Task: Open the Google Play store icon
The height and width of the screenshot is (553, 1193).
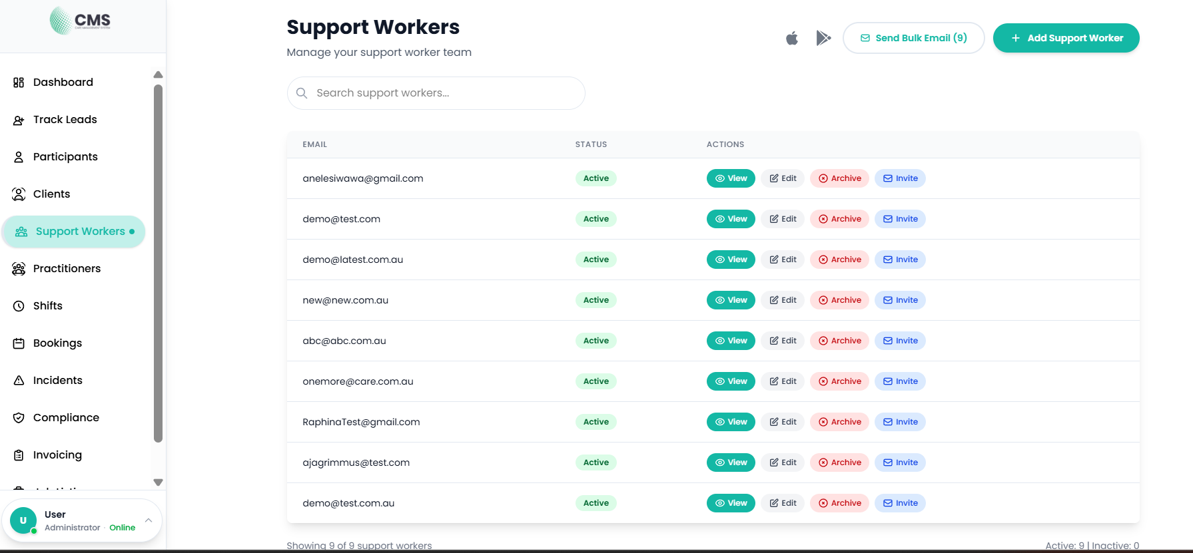Action: pyautogui.click(x=823, y=38)
